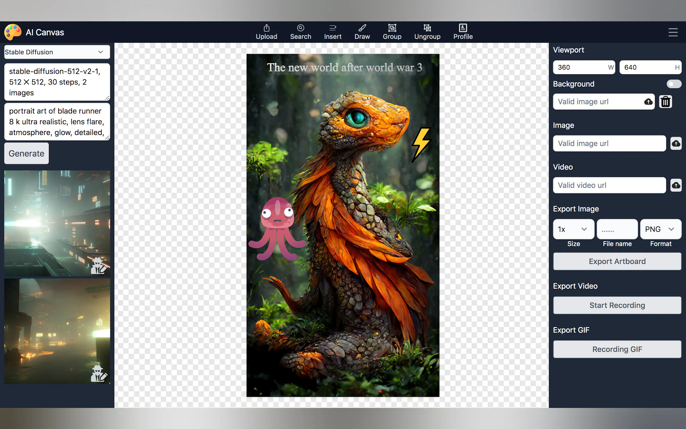The height and width of the screenshot is (429, 686).
Task: Click the Group objects icon
Action: 392,32
